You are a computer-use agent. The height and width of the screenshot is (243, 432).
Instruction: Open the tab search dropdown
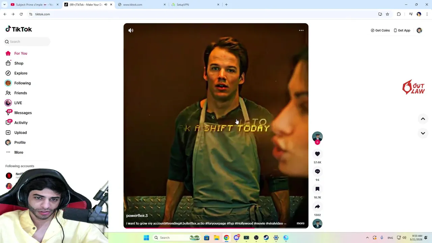[x=4, y=5]
